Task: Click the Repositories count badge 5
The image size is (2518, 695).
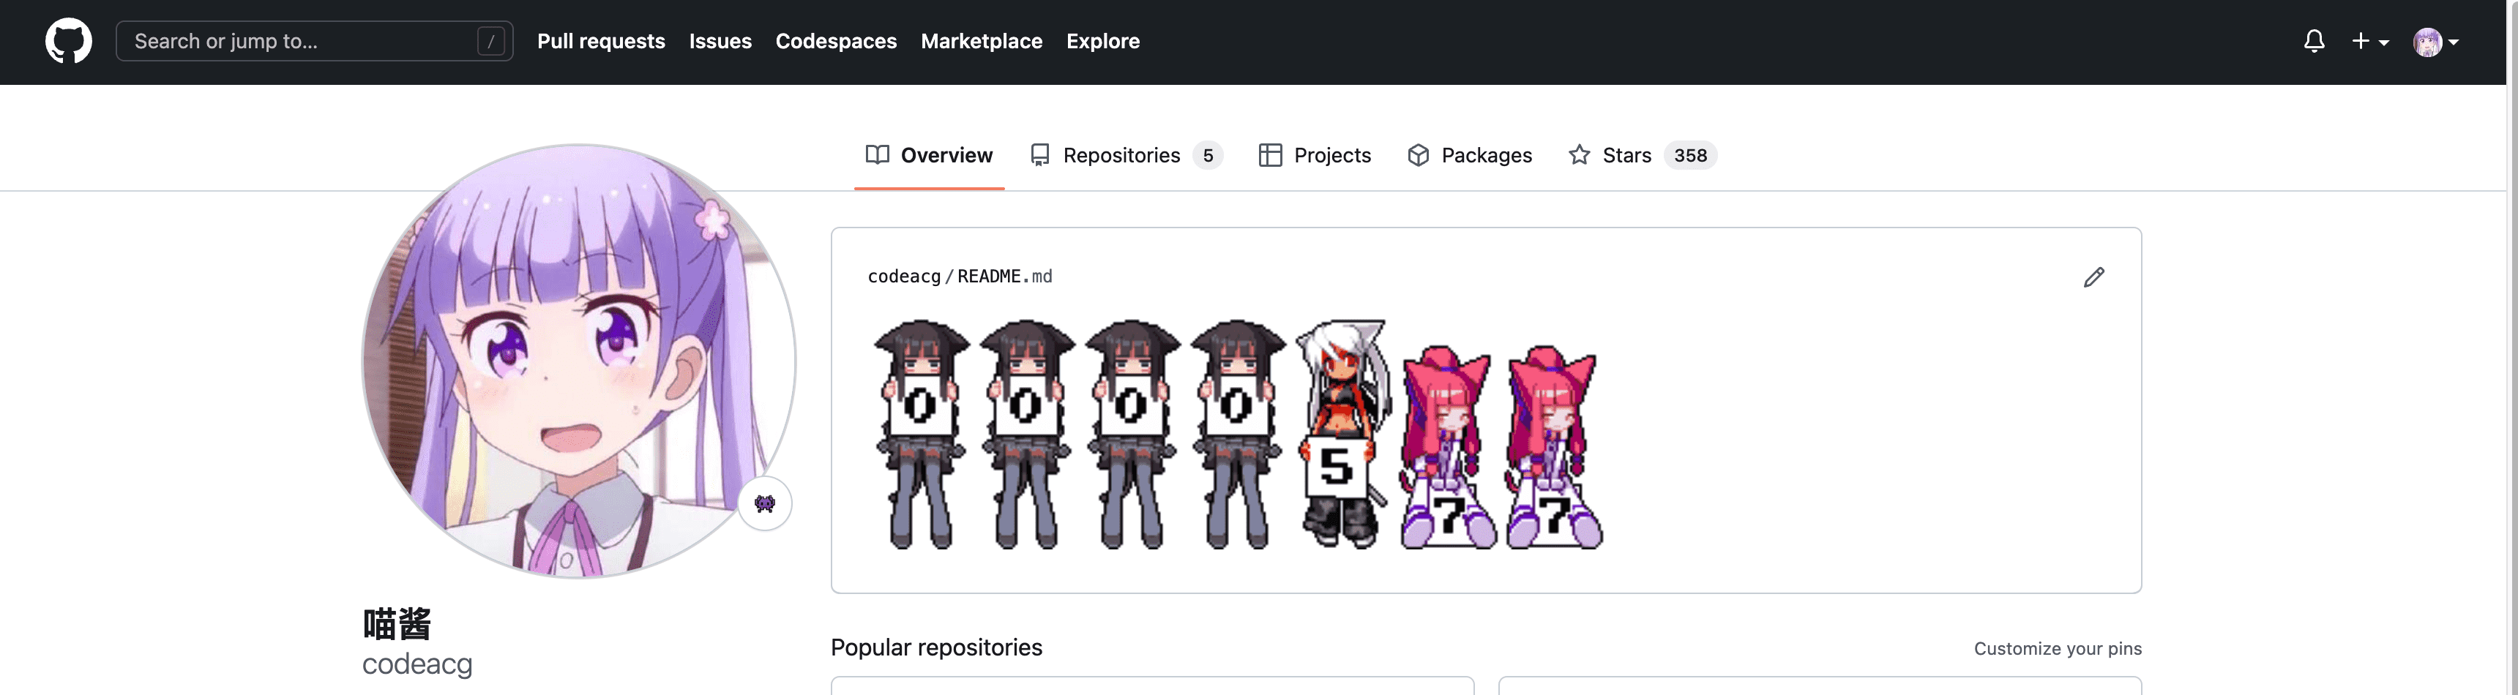Action: pyautogui.click(x=1207, y=155)
